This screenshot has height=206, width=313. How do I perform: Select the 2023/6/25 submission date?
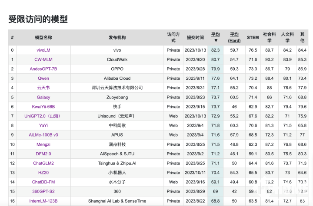click(x=195, y=163)
